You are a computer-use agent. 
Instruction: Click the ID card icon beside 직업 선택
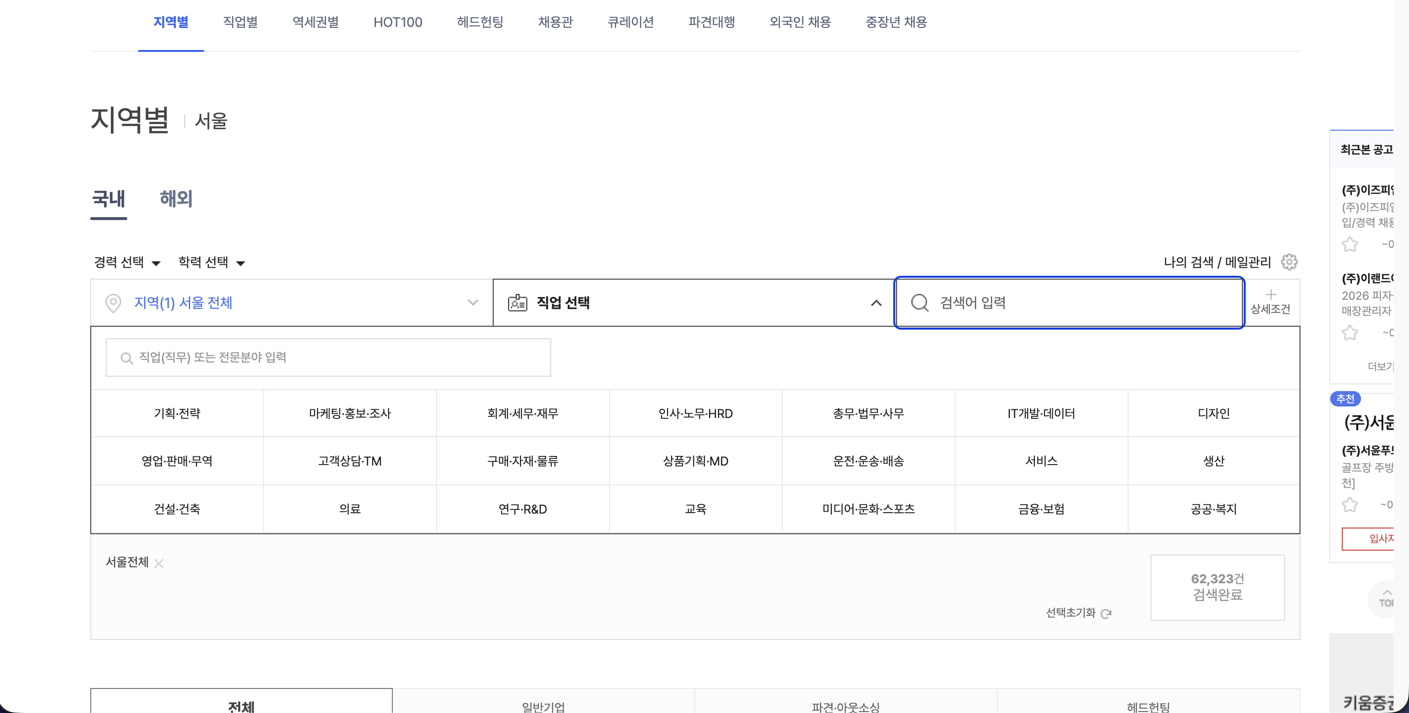click(517, 303)
